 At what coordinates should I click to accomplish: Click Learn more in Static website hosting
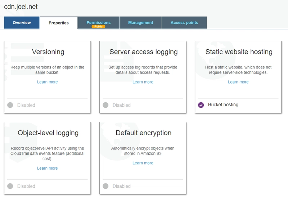pyautogui.click(x=238, y=82)
